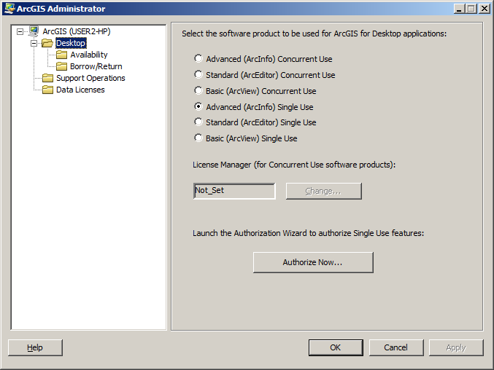Viewport: 494px width, 370px height.
Task: Click the Data Licenses folder icon
Action: point(47,90)
